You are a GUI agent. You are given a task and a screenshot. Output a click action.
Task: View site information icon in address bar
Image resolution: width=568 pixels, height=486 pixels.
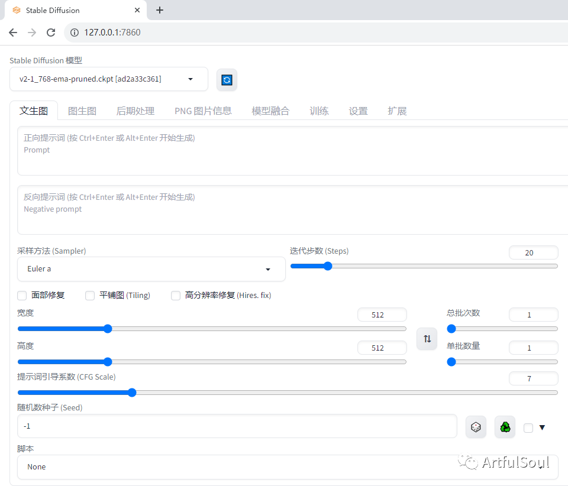75,33
